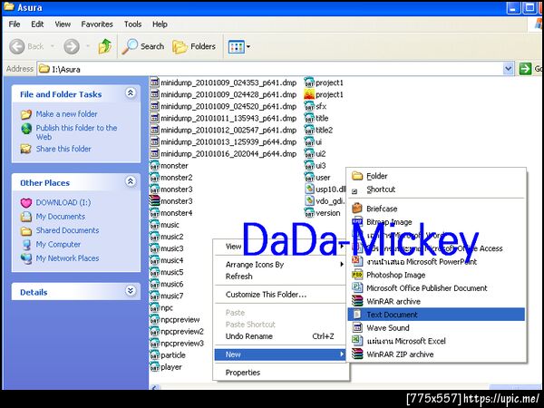Choose Wave Sound in New submenu
Image resolution: width=544 pixels, height=408 pixels.
tap(436, 327)
